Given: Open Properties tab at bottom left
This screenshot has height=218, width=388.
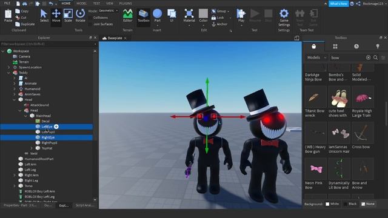Looking at the screenshot, I should [x=20, y=205].
